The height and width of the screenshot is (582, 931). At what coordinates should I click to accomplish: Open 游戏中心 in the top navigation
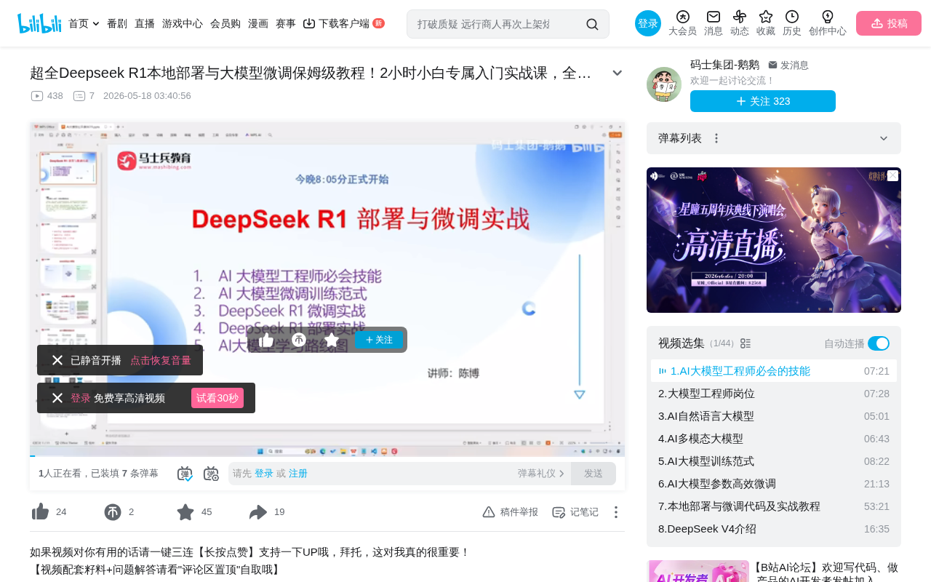click(183, 23)
